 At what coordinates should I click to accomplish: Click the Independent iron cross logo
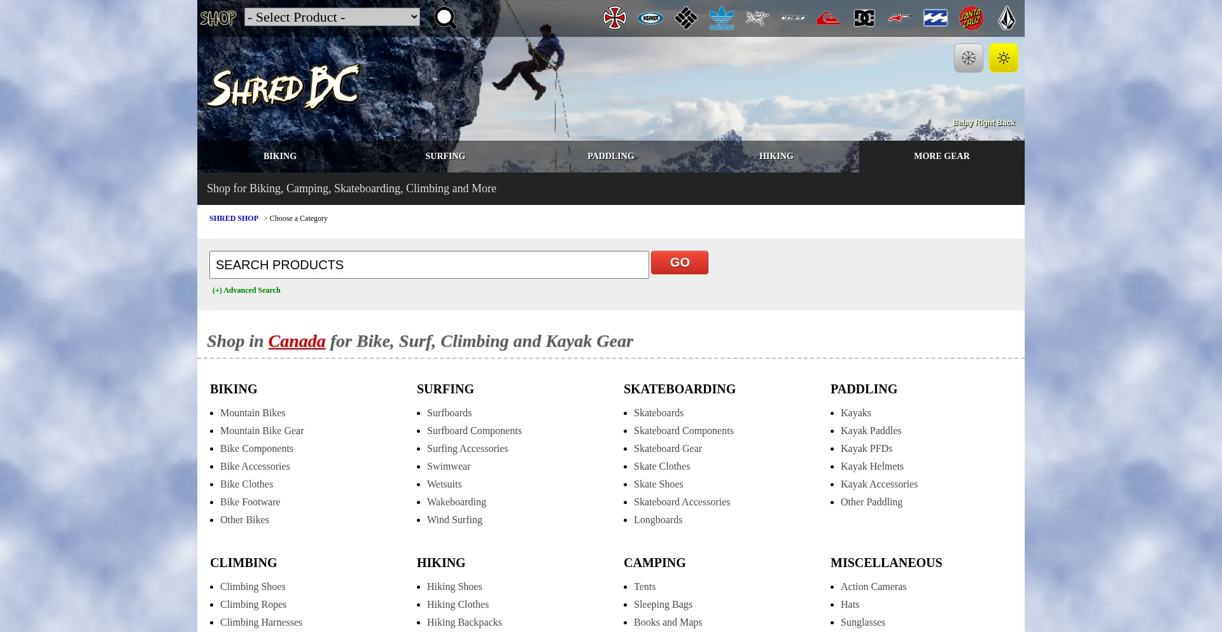point(614,18)
